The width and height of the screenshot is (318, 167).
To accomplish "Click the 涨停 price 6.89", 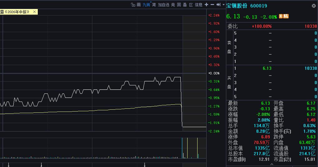I will (266, 137).
